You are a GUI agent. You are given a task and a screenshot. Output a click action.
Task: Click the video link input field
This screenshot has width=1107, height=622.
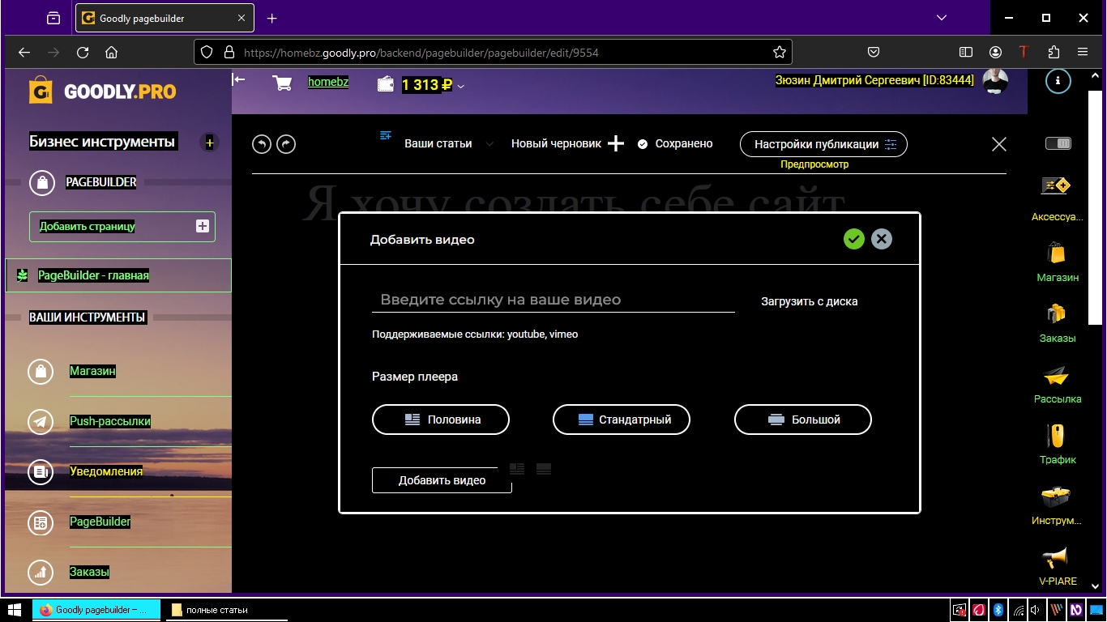pos(553,300)
